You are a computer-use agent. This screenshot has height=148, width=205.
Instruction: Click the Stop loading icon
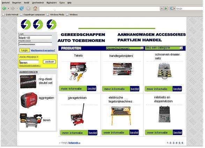pyautogui.click(x=28, y=9)
